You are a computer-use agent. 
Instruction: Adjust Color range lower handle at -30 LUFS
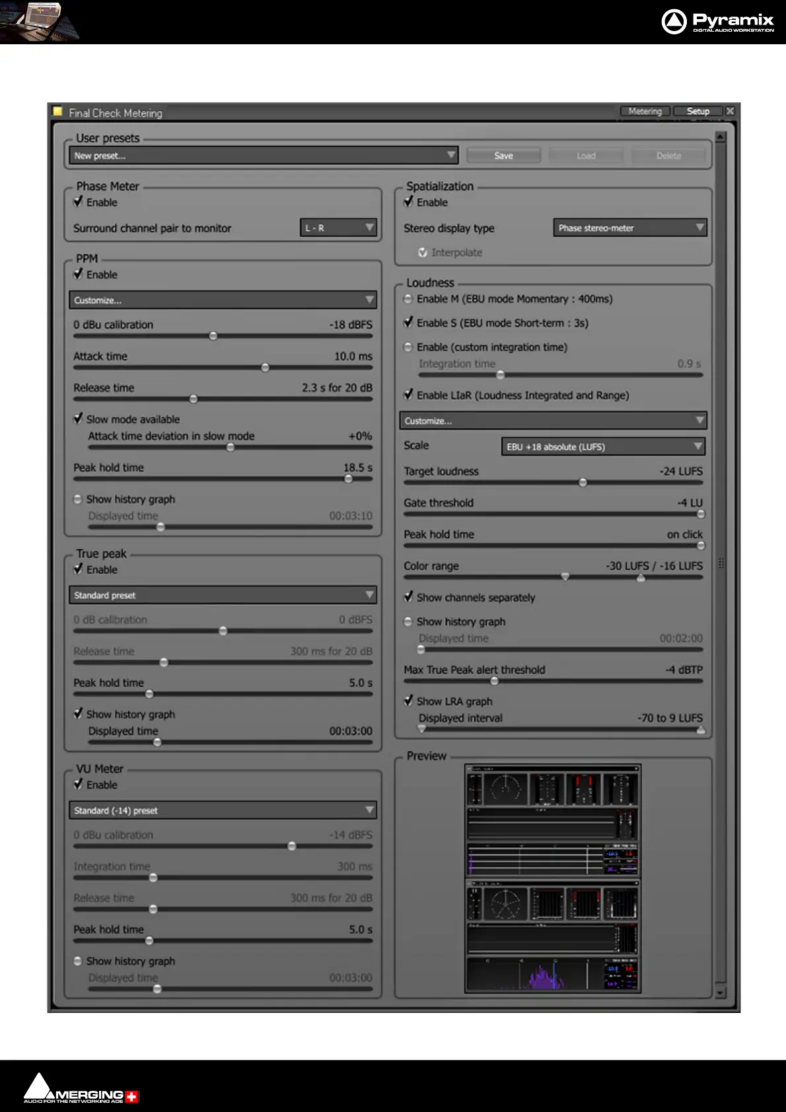565,576
